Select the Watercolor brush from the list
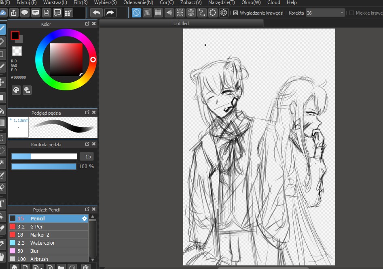383x269 pixels. [42, 243]
